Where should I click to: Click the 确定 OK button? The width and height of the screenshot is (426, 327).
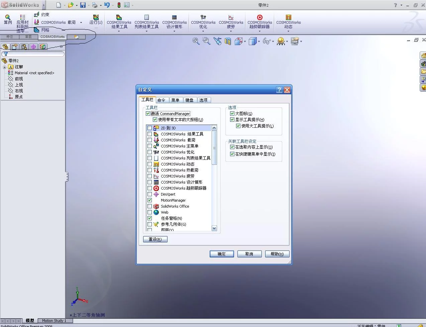coord(222,254)
